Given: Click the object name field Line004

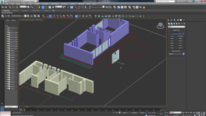Looking at the screenshot, I should 175,54.
